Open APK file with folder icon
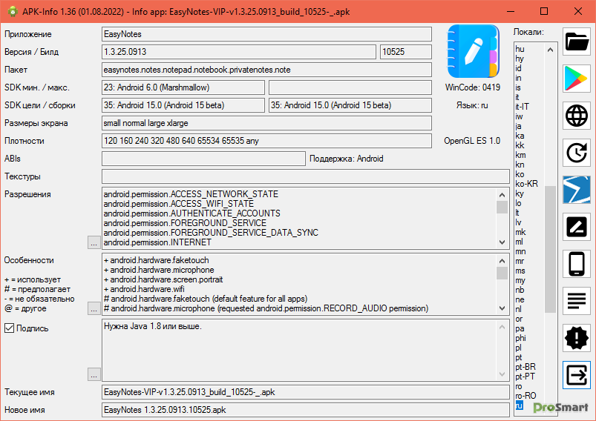Image resolution: width=596 pixels, height=421 pixels. (x=577, y=42)
